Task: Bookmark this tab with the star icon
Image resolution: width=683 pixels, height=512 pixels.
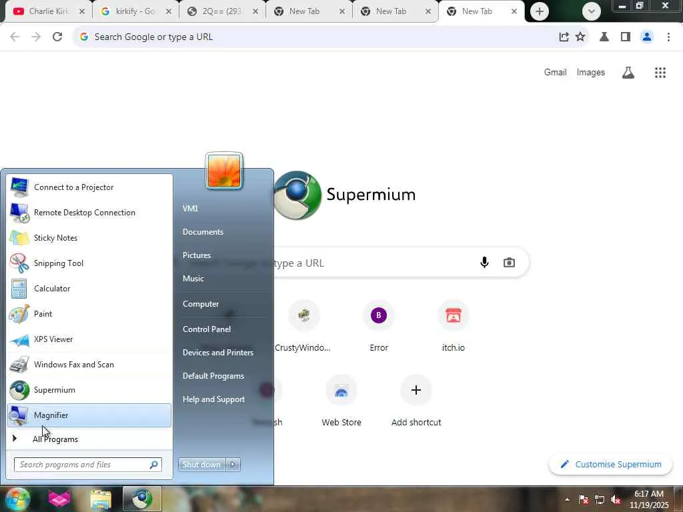Action: (x=580, y=37)
